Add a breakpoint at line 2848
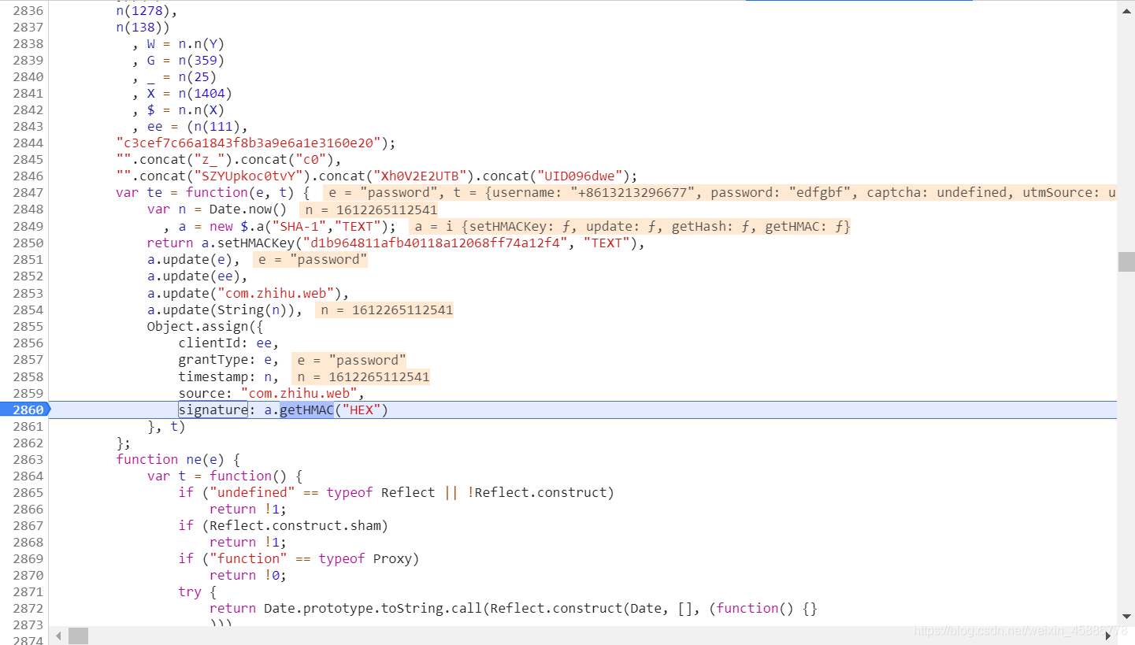 tap(28, 209)
